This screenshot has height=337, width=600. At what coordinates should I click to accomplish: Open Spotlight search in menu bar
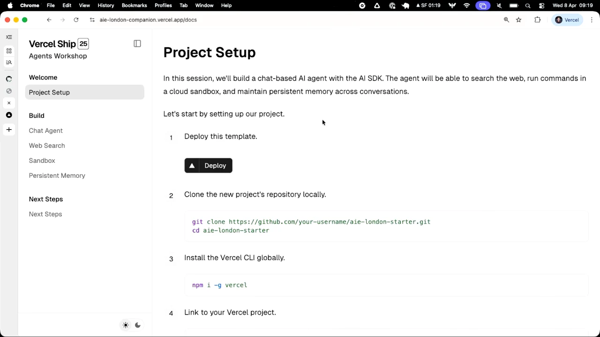pos(528,6)
